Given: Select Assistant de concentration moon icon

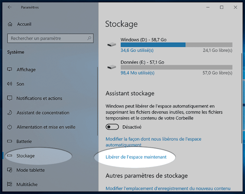Looking at the screenshot, I should [10, 112].
